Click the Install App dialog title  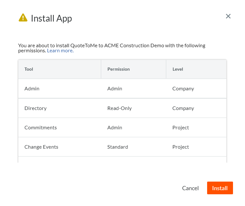(x=51, y=18)
